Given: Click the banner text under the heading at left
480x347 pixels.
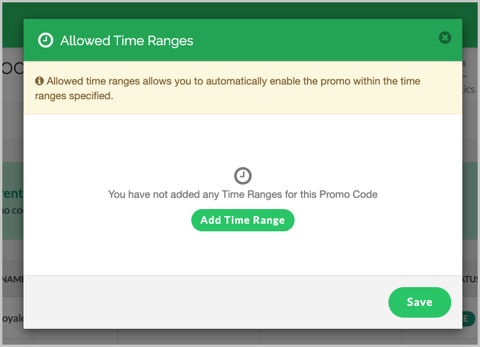Looking at the screenshot, I should pyautogui.click(x=12, y=210).
